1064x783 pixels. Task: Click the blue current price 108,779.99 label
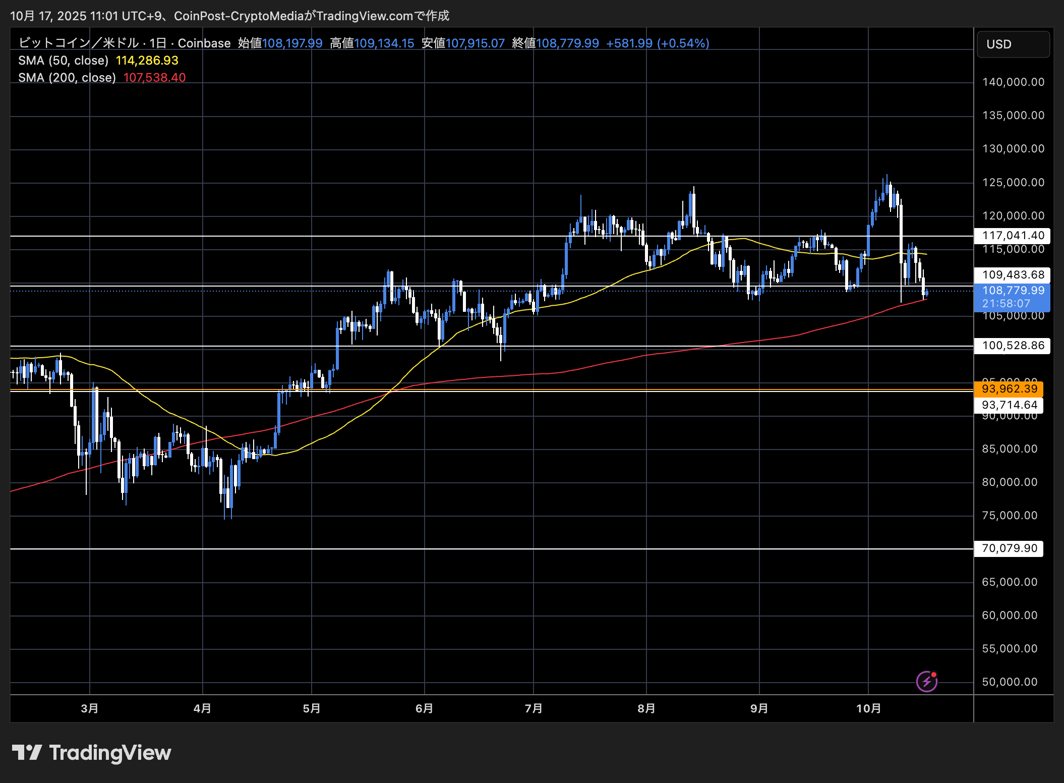point(1013,291)
